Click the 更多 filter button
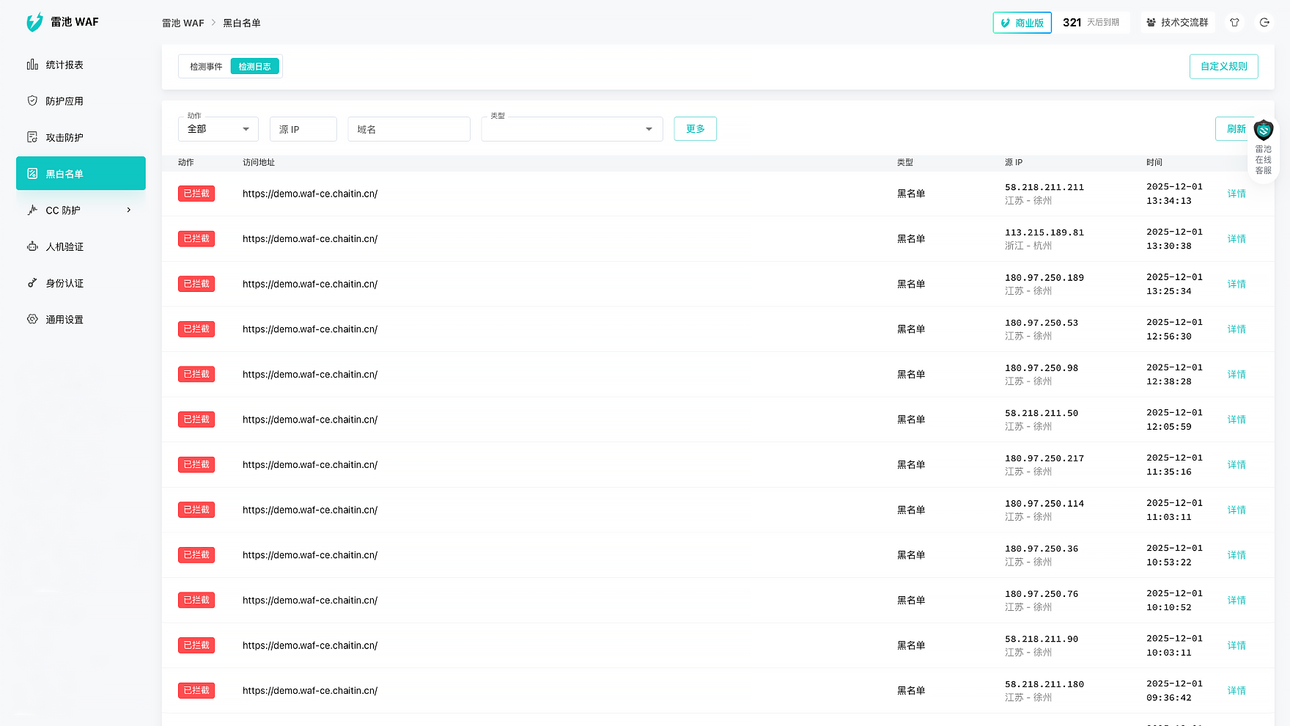1290x726 pixels. coord(695,129)
